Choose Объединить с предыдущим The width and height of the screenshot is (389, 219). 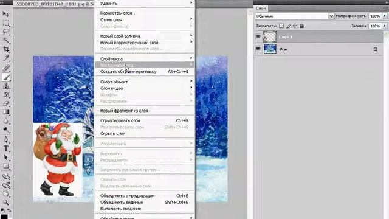[145, 196]
